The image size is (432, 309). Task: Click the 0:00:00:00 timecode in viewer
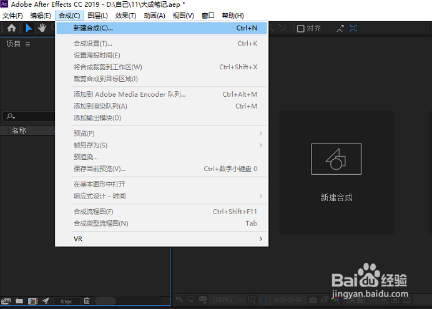(x=288, y=300)
